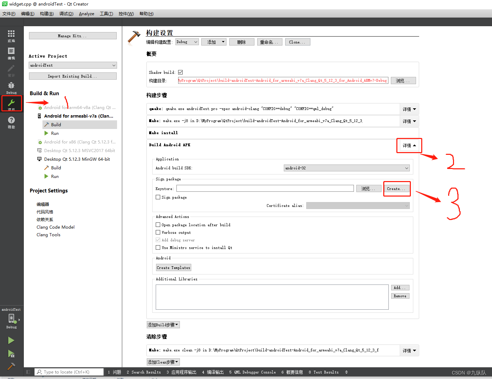Enable the Android for x86 kit
Viewport: 492px width, 379px height.
point(80,142)
